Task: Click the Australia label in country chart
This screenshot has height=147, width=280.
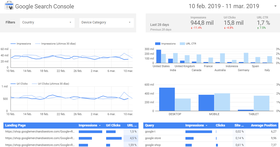Action: point(220,70)
